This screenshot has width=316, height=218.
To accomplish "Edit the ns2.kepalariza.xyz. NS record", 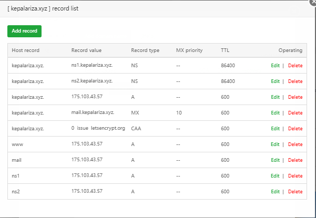I will pos(275,81).
